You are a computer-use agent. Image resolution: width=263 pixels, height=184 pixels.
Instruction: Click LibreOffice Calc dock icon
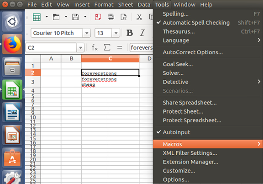(x=12, y=89)
